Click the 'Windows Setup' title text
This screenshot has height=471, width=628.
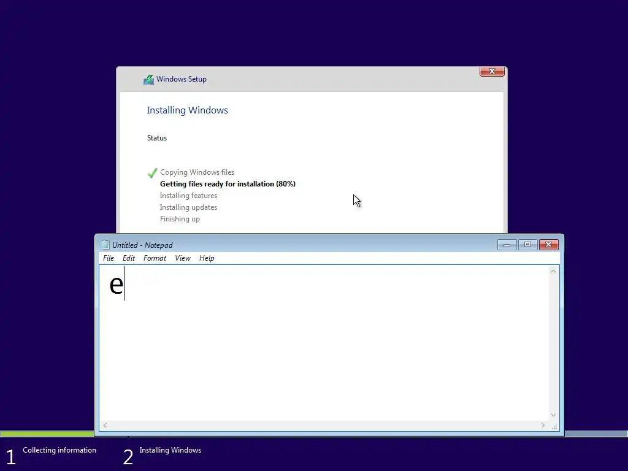coord(182,79)
